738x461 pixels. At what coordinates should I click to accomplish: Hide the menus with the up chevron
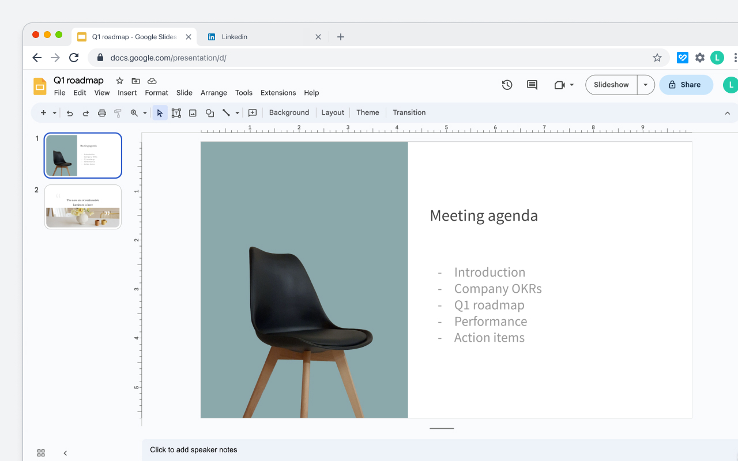tap(728, 113)
